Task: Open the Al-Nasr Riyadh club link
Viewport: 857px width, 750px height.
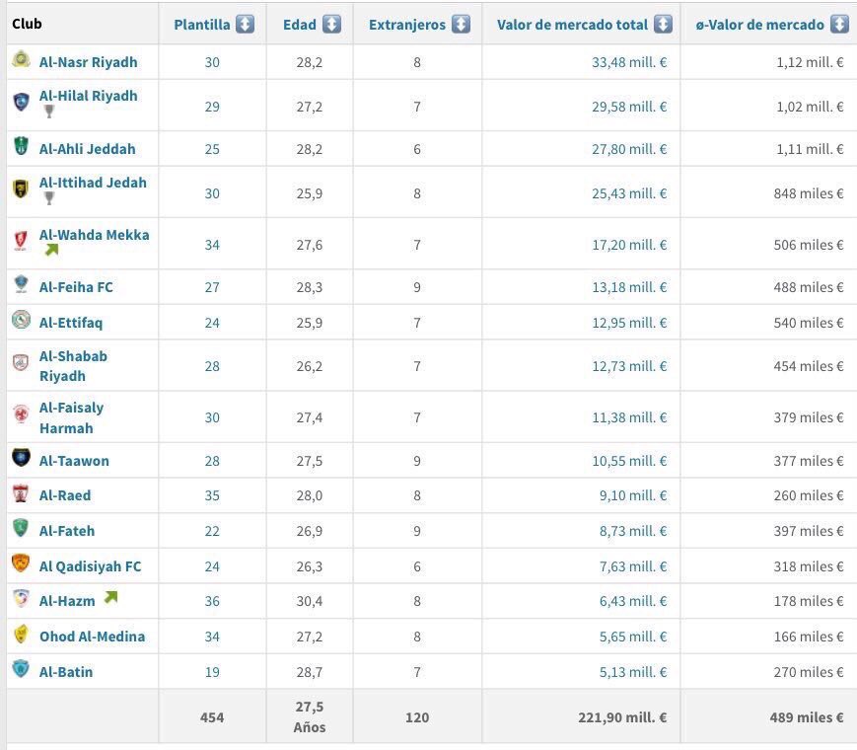Action: pyautogui.click(x=88, y=62)
